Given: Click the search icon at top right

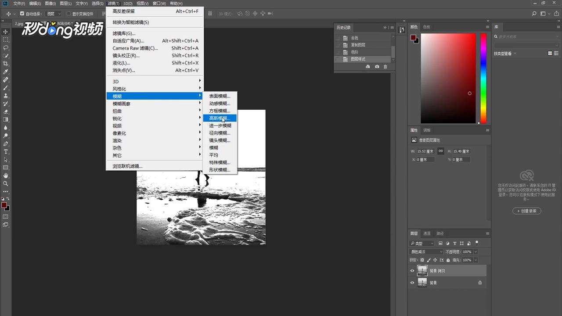Looking at the screenshot, I should click(x=534, y=14).
